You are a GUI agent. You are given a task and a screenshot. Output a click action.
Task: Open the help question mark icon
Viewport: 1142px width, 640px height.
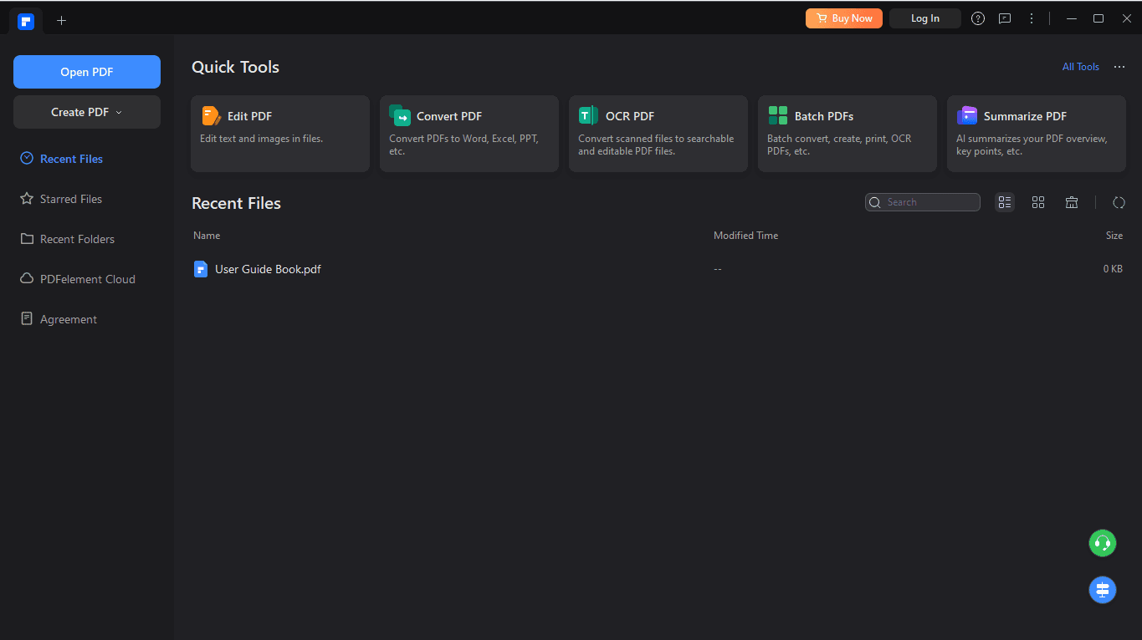[x=978, y=18]
